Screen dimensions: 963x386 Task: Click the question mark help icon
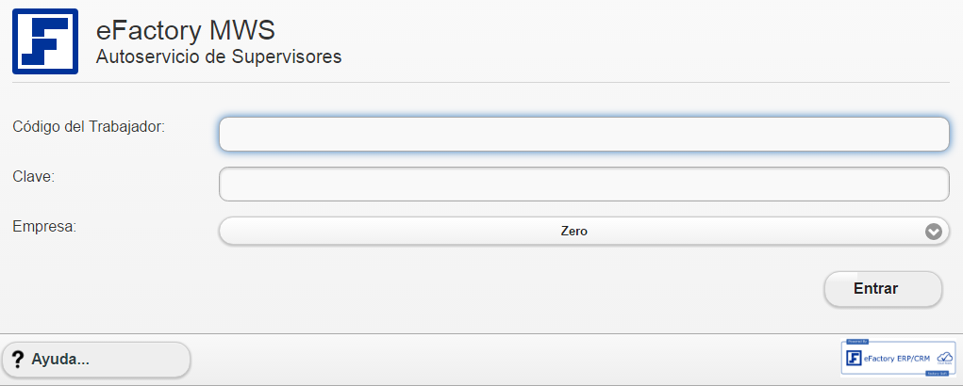tap(17, 359)
